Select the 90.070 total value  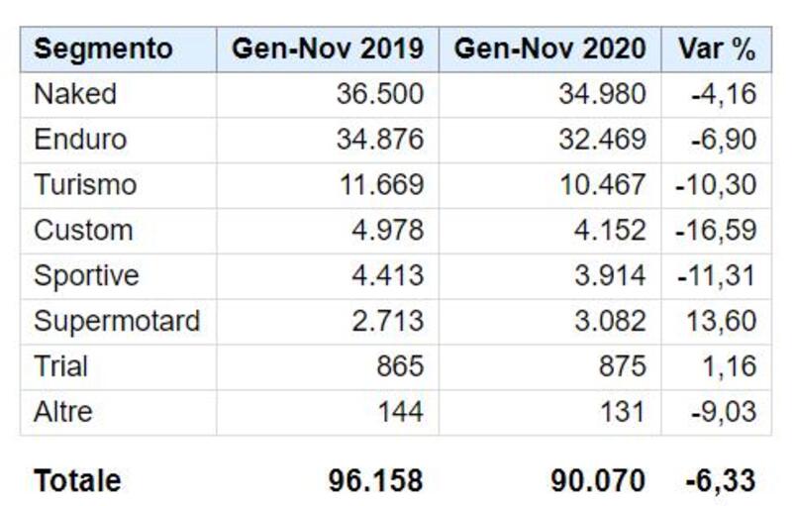point(599,481)
